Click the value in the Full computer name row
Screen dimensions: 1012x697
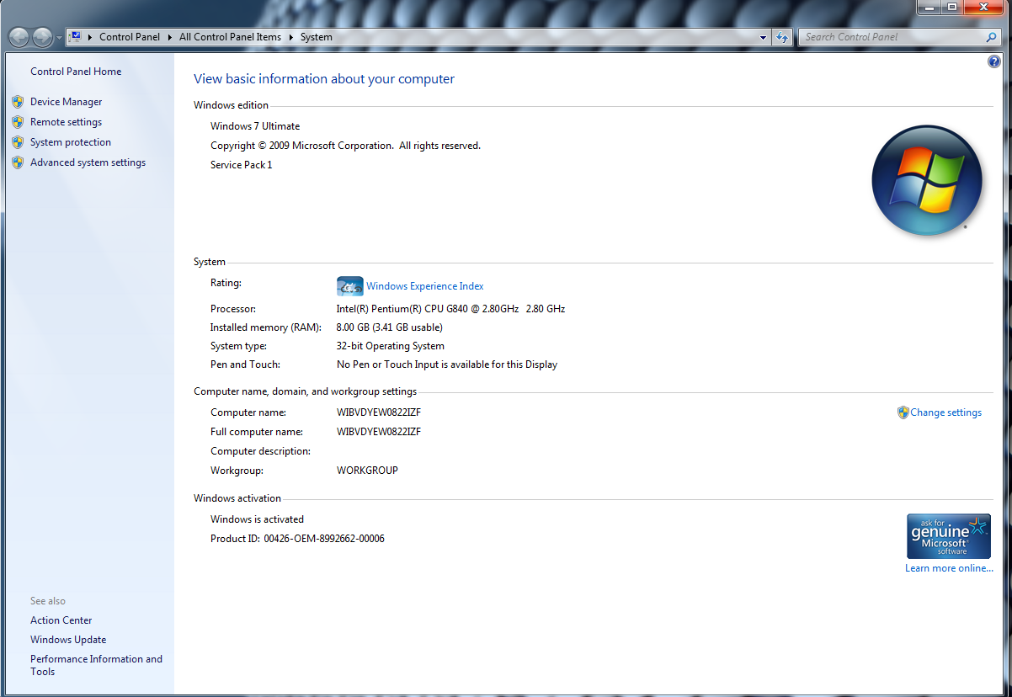tap(379, 432)
